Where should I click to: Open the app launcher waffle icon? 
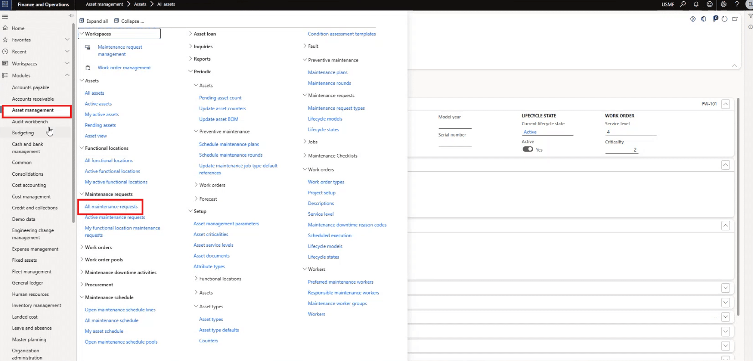[x=5, y=4]
